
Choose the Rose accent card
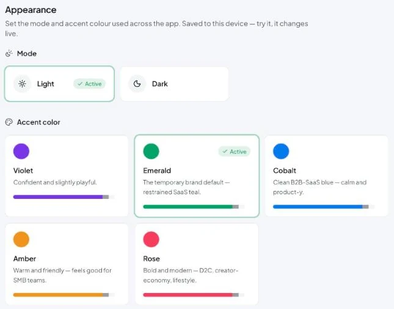tap(197, 264)
